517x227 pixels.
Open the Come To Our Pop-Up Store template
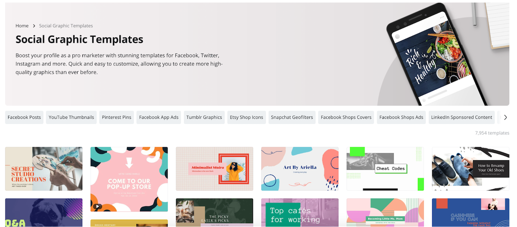coord(129,179)
